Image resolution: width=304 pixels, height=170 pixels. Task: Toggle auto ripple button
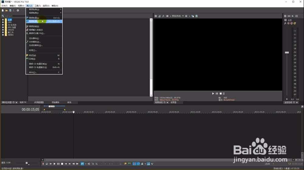(x=142, y=164)
